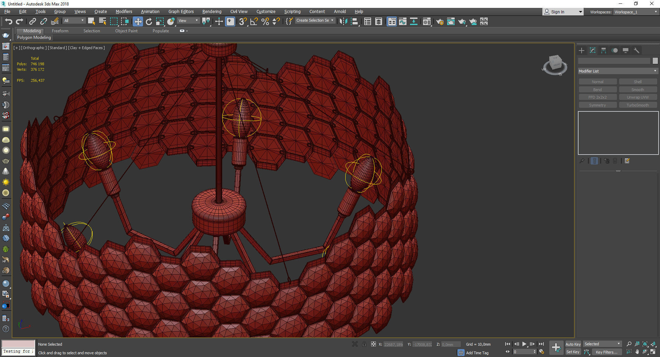The image size is (660, 357).
Task: Toggle Angle Snap
Action: tap(254, 22)
